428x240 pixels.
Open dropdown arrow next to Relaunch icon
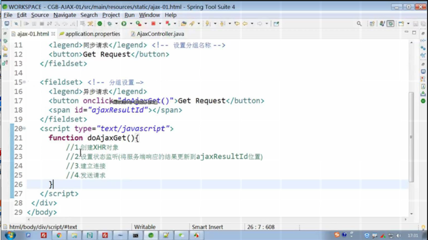[x=175, y=24]
